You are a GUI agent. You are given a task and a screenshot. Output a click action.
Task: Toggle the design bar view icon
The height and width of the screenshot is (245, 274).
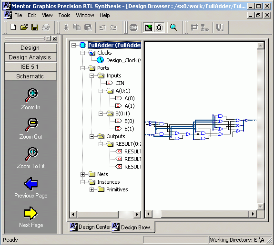(148, 28)
